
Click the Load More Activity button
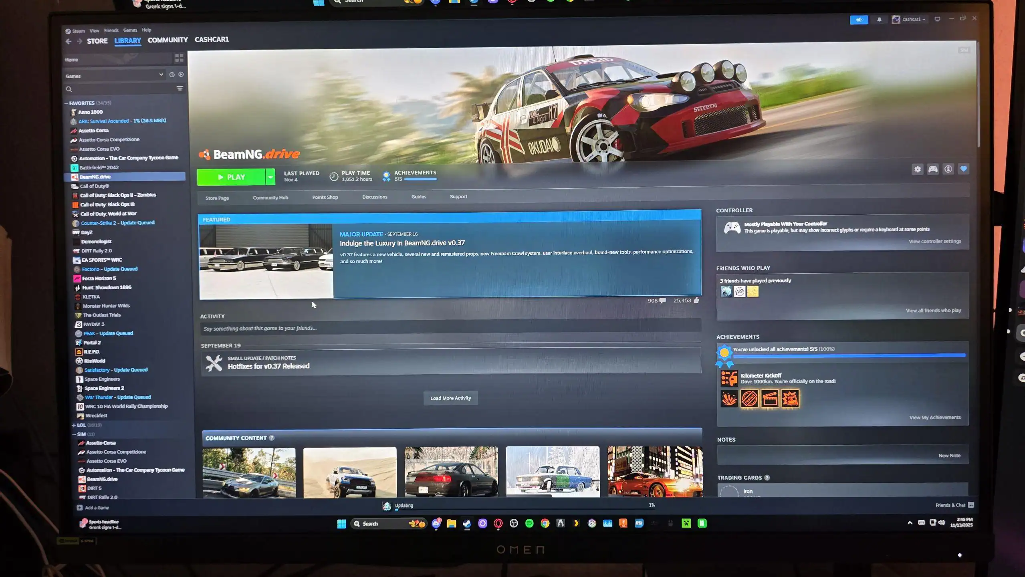coord(450,398)
